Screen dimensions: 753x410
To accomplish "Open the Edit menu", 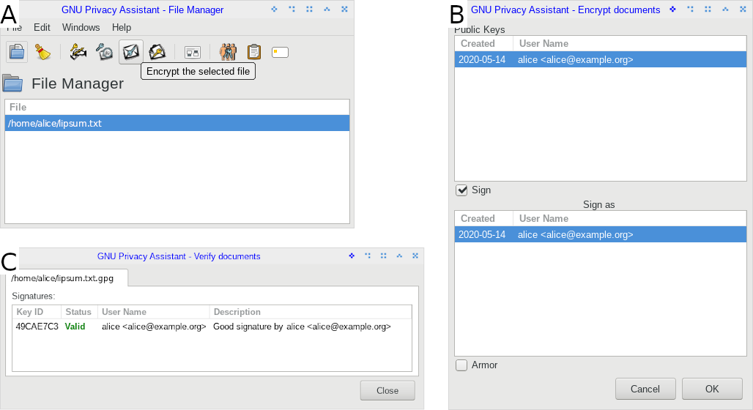I will [x=42, y=27].
